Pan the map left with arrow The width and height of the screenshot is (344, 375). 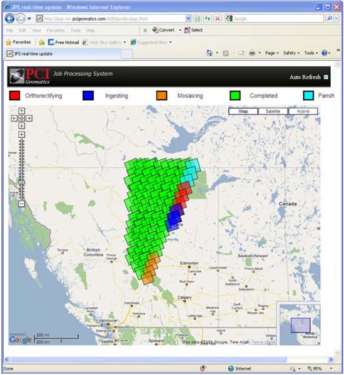pos(14,118)
